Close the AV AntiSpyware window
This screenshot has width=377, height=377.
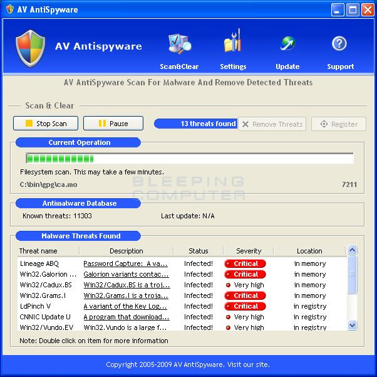tap(368, 10)
